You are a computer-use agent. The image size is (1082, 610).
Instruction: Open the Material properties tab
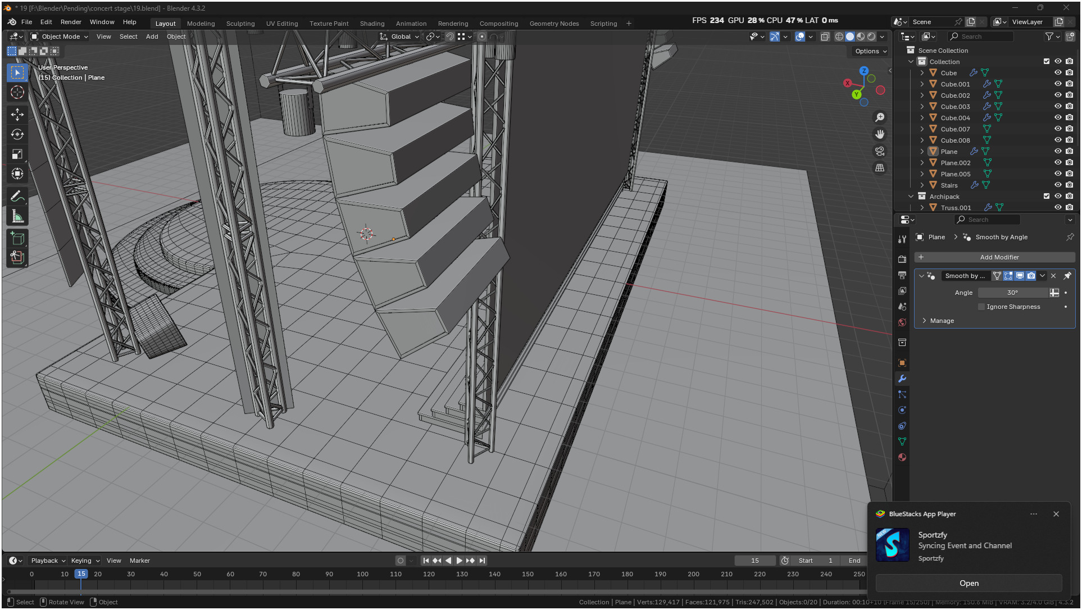pos(902,457)
